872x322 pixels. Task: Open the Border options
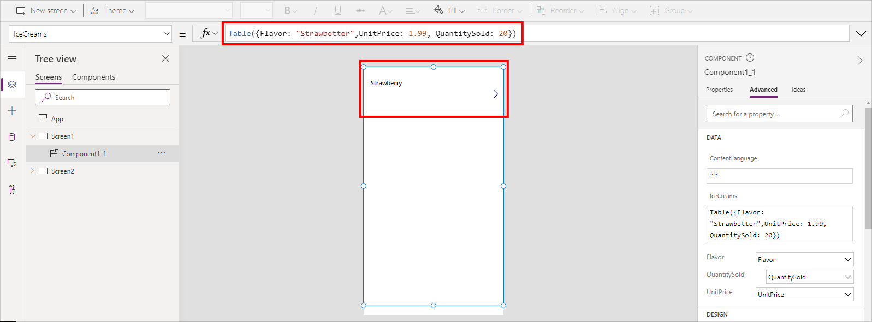point(500,10)
